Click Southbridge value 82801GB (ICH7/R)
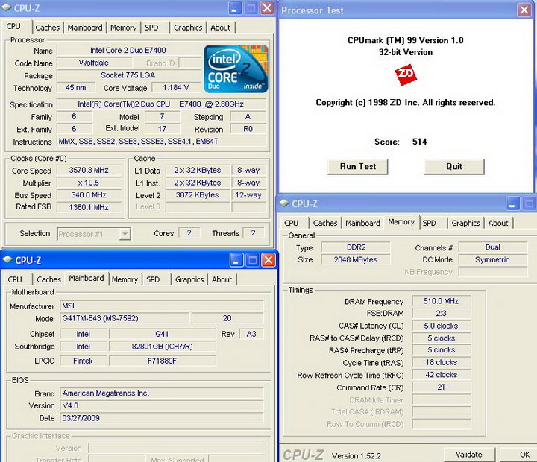Screen dimensions: 537x462 [163, 346]
